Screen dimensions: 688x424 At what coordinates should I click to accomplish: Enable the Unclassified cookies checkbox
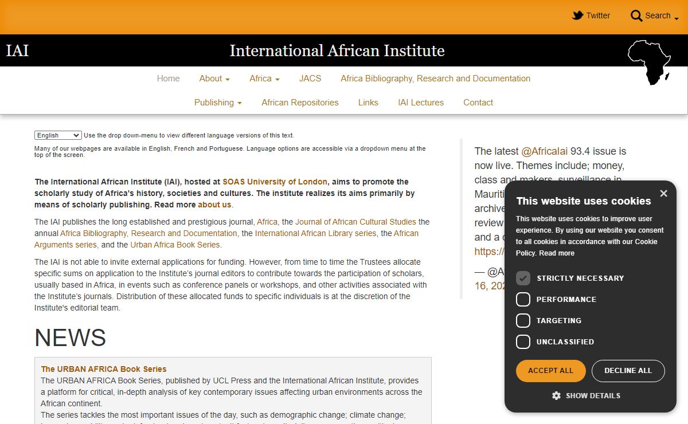coord(523,342)
